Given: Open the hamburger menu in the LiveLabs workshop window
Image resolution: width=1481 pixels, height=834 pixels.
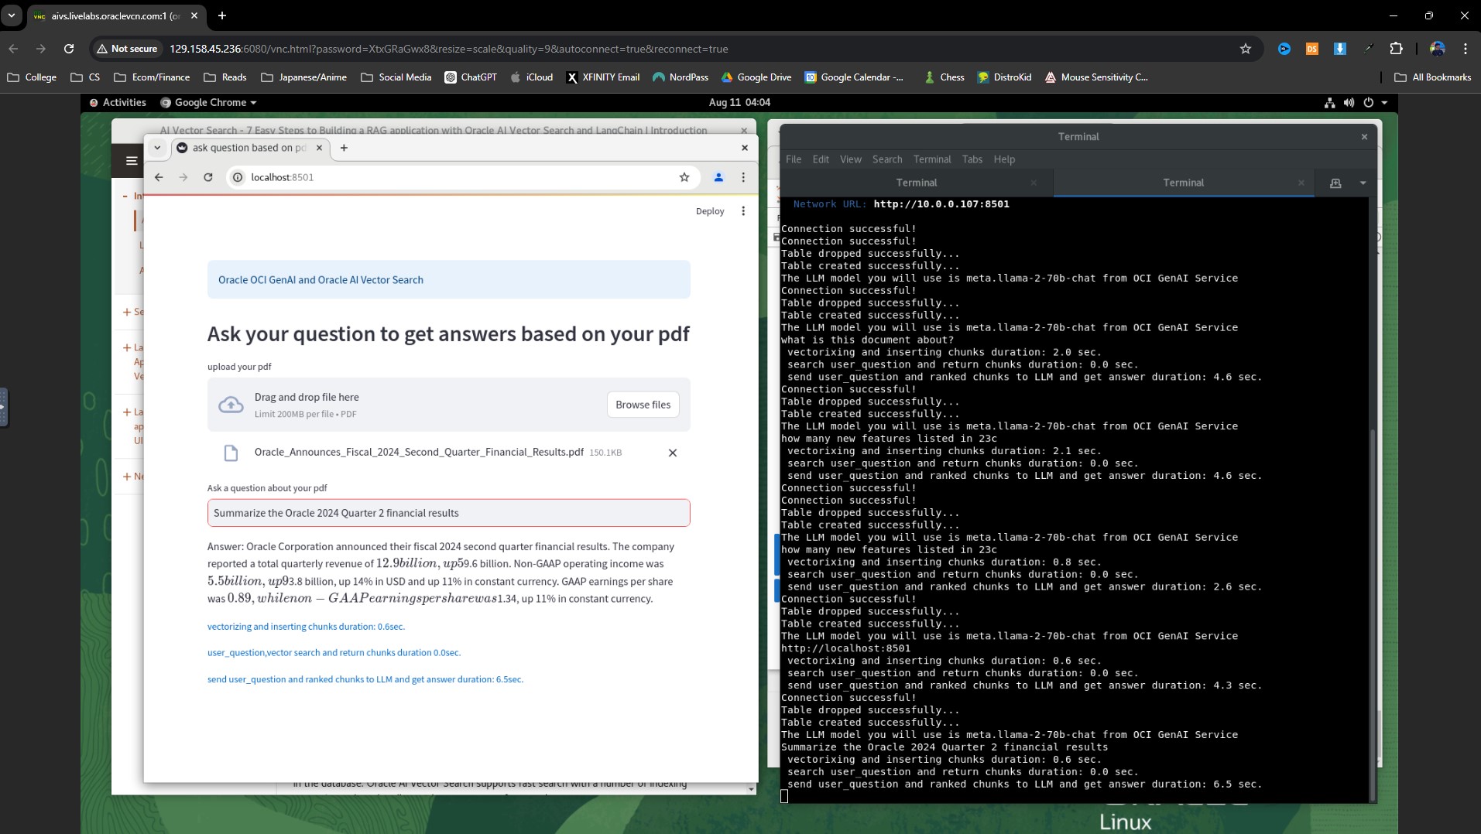Looking at the screenshot, I should [132, 161].
